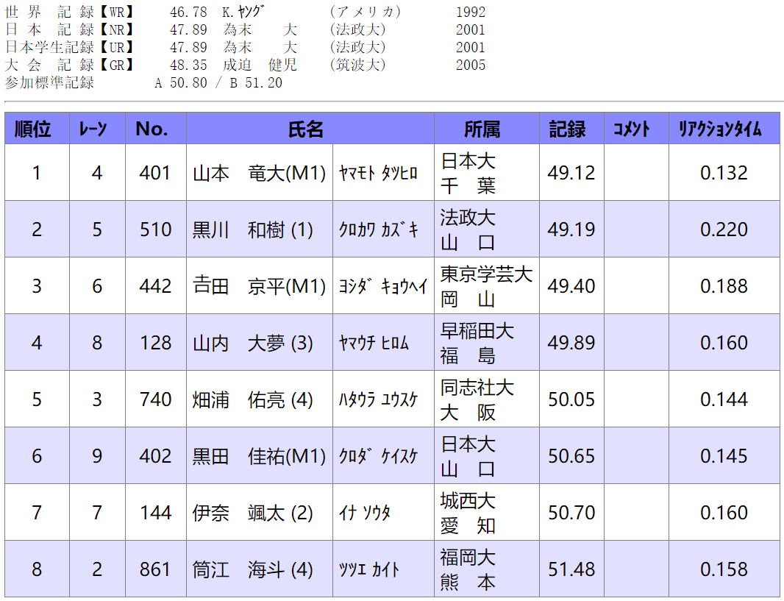Click the 日本学生記録【UR】 label
Screen dimensions: 784x601
pyautogui.click(x=69, y=48)
